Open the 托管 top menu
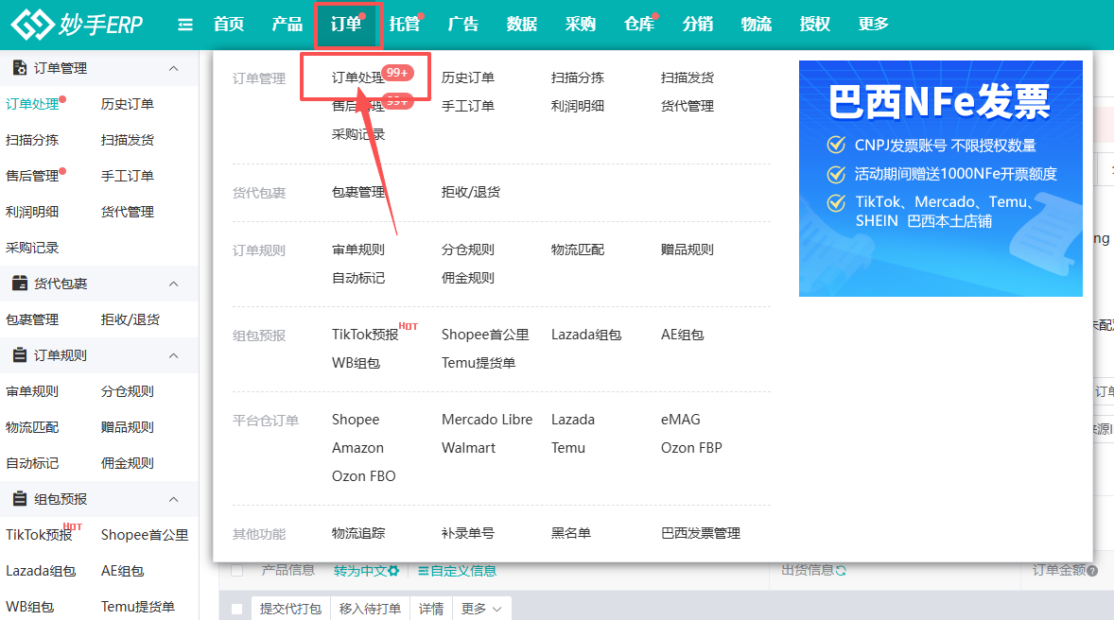The width and height of the screenshot is (1114, 620). tap(404, 25)
